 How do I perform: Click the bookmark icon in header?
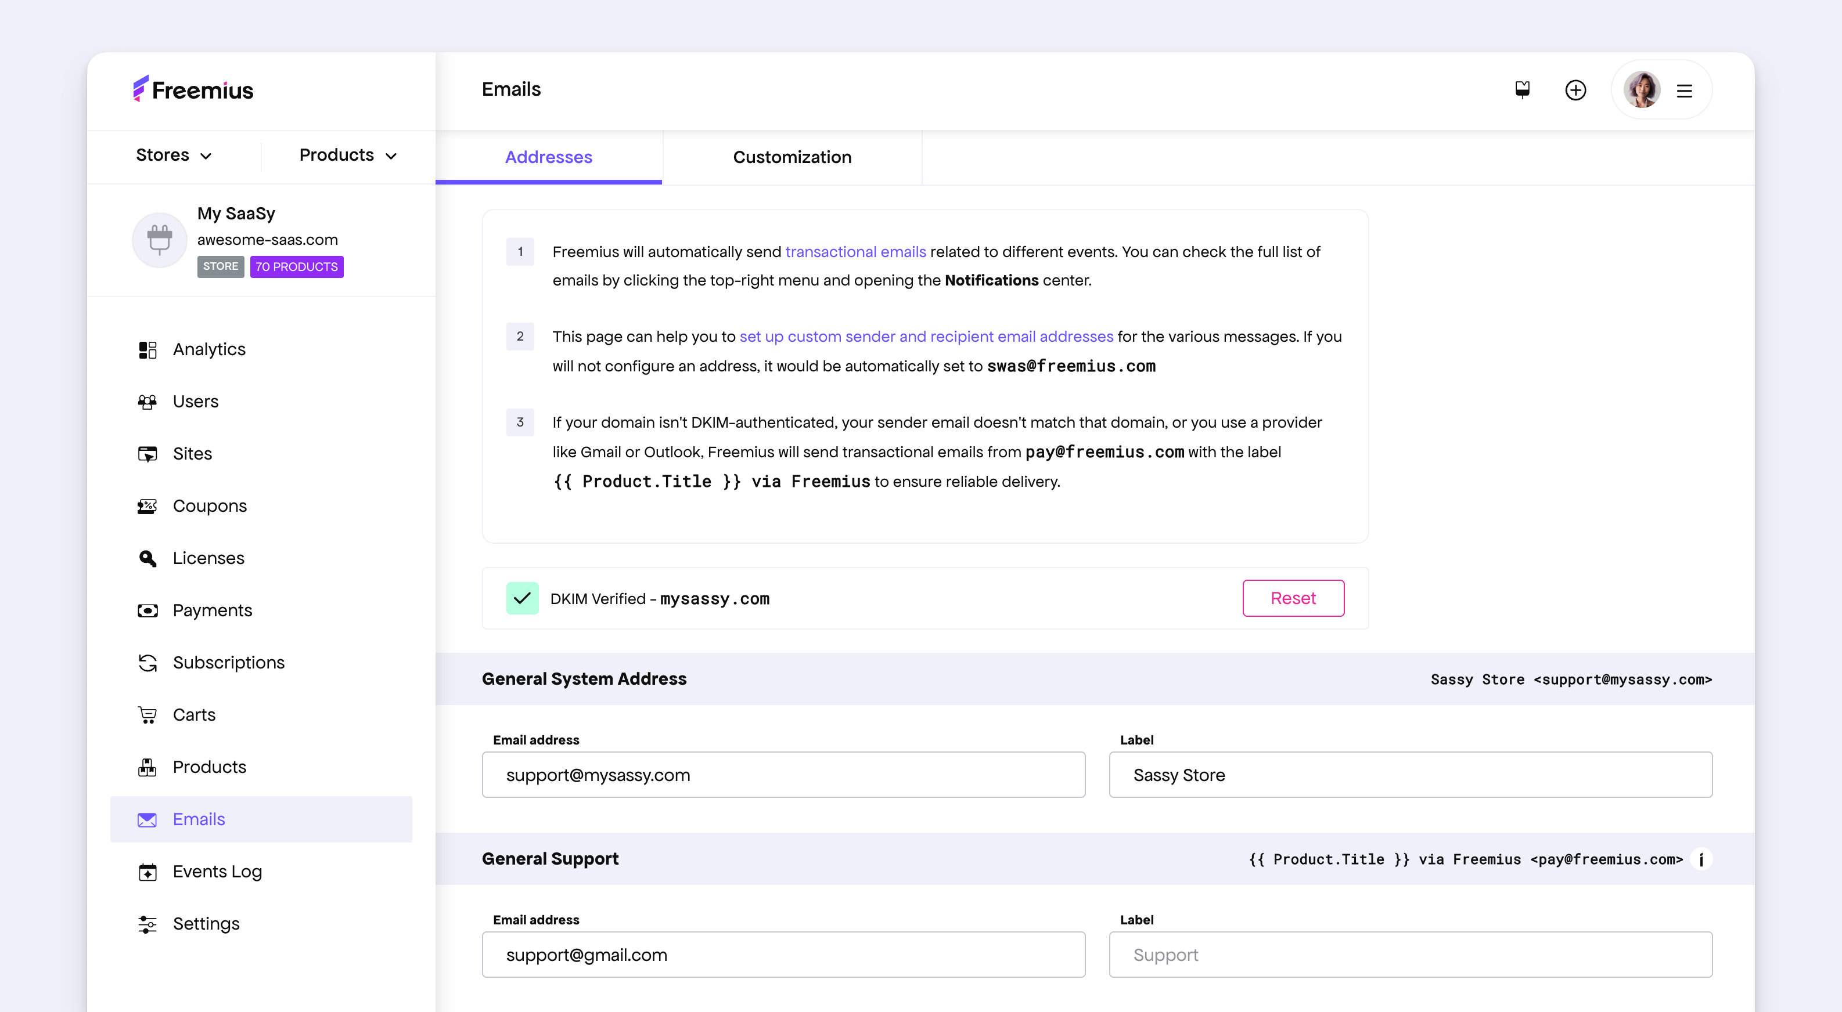(x=1523, y=90)
